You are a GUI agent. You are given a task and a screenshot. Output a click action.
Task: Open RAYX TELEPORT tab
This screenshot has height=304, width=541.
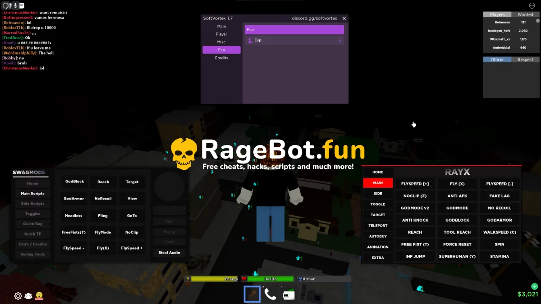(378, 226)
